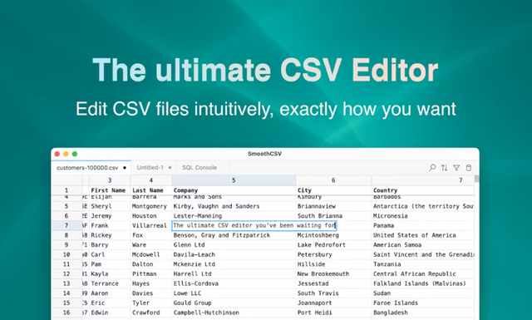This screenshot has height=320, width=532.
Task: Click cell 'Petersbury'
Action: click(333, 254)
